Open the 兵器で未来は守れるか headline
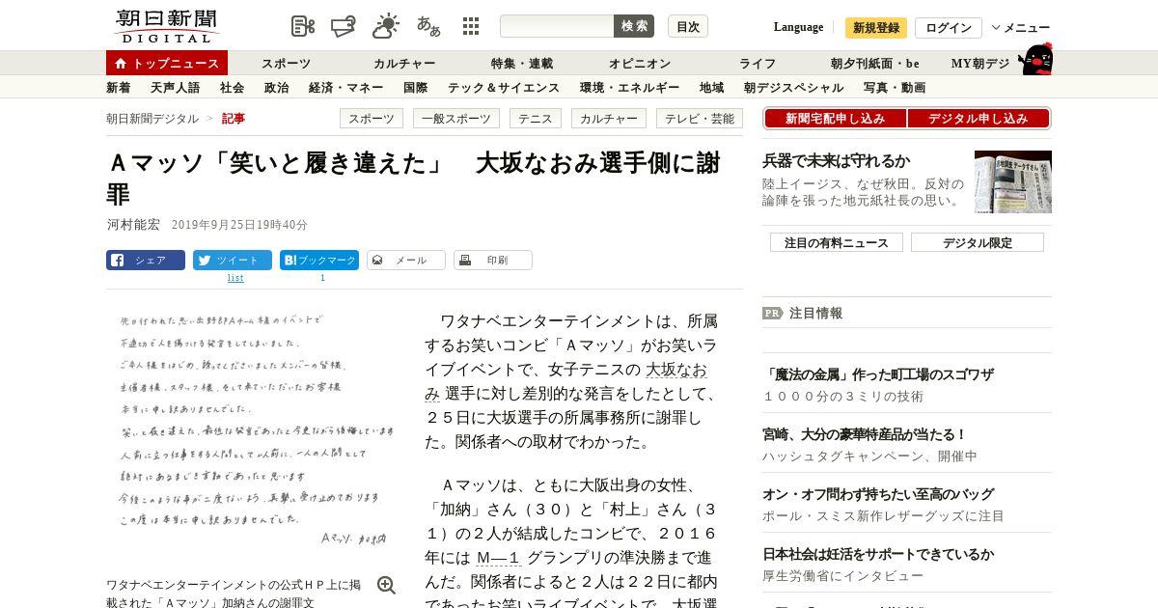 point(836,160)
